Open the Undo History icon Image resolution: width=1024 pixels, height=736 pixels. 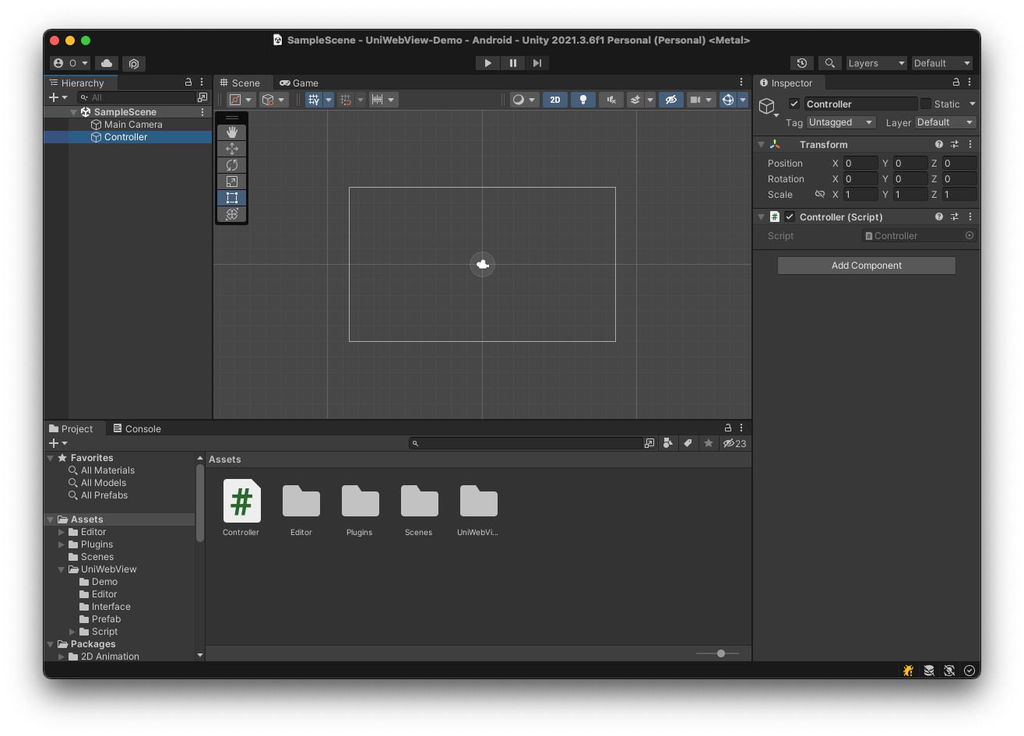coord(801,63)
